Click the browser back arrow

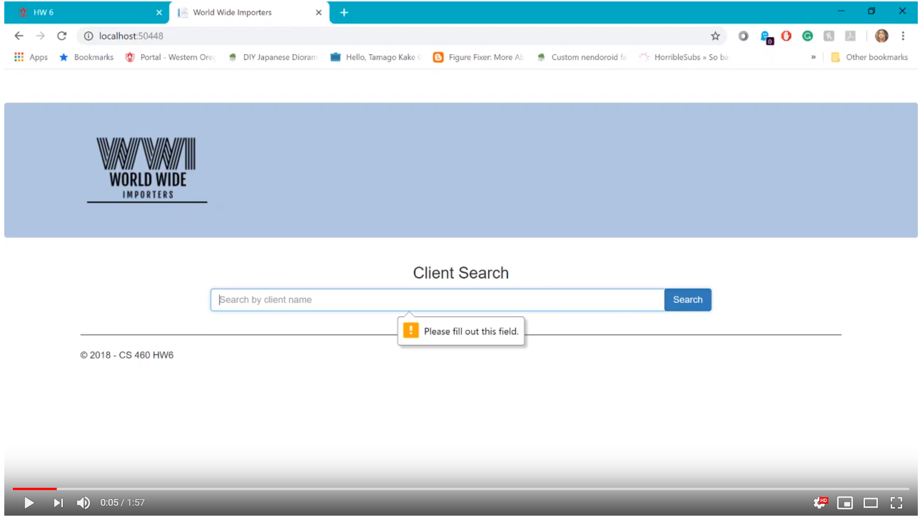pos(19,36)
